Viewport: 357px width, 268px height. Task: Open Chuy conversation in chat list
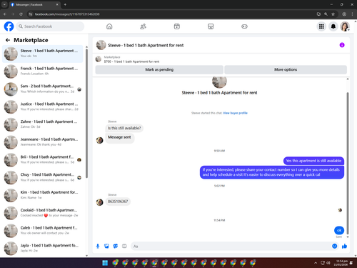(43, 177)
